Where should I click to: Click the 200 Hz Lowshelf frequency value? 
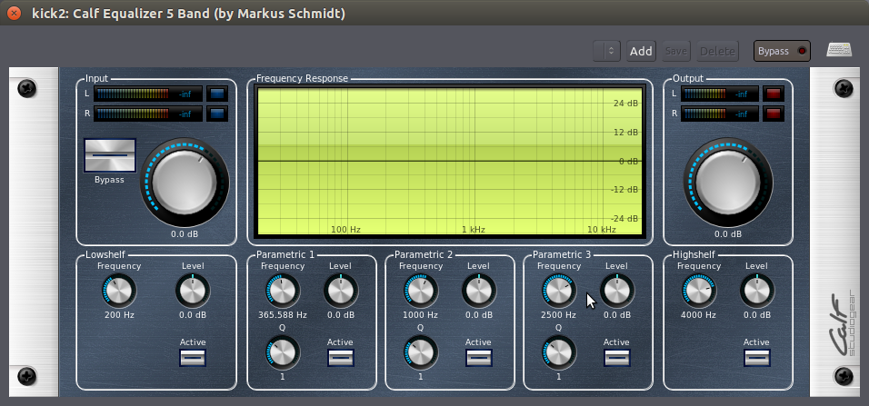119,315
